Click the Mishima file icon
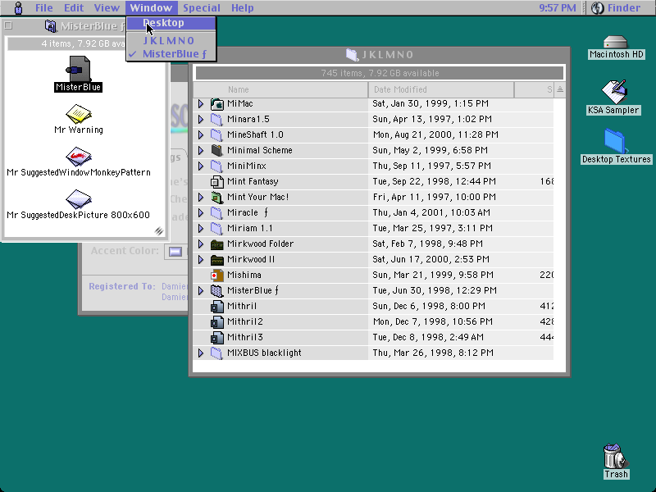 pyautogui.click(x=216, y=275)
